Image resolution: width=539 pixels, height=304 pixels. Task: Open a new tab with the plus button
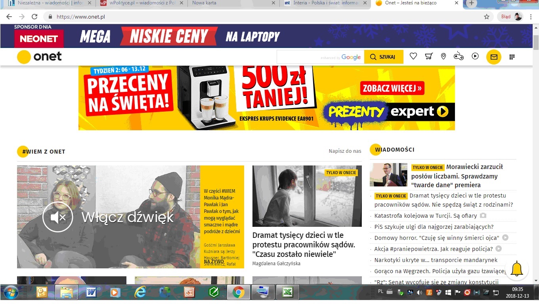point(471,3)
